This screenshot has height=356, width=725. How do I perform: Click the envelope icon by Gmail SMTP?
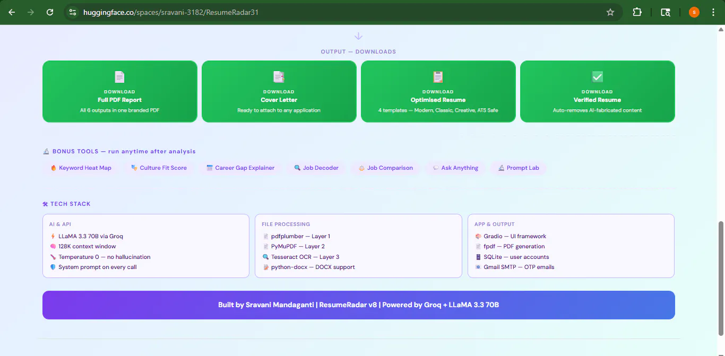pos(478,267)
